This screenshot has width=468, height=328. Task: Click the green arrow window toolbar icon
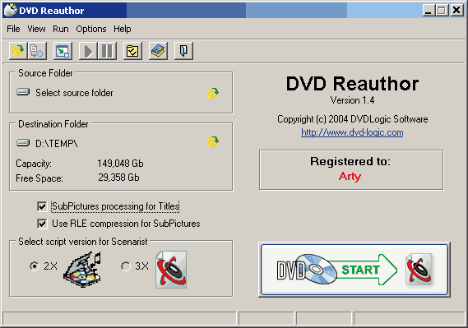tap(63, 51)
